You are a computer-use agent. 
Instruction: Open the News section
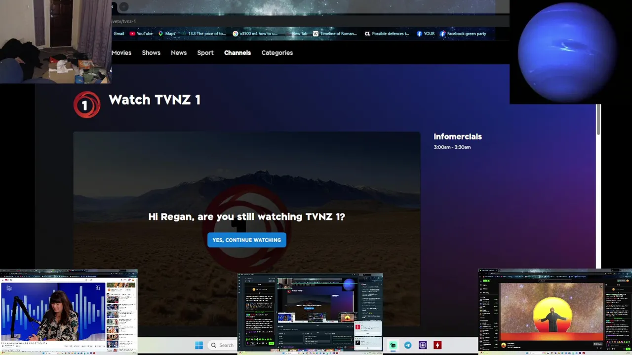(x=179, y=53)
